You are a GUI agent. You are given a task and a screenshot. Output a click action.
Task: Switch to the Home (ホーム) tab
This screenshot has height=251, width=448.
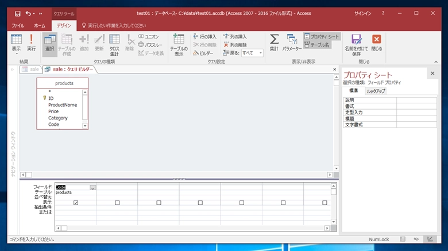40,26
